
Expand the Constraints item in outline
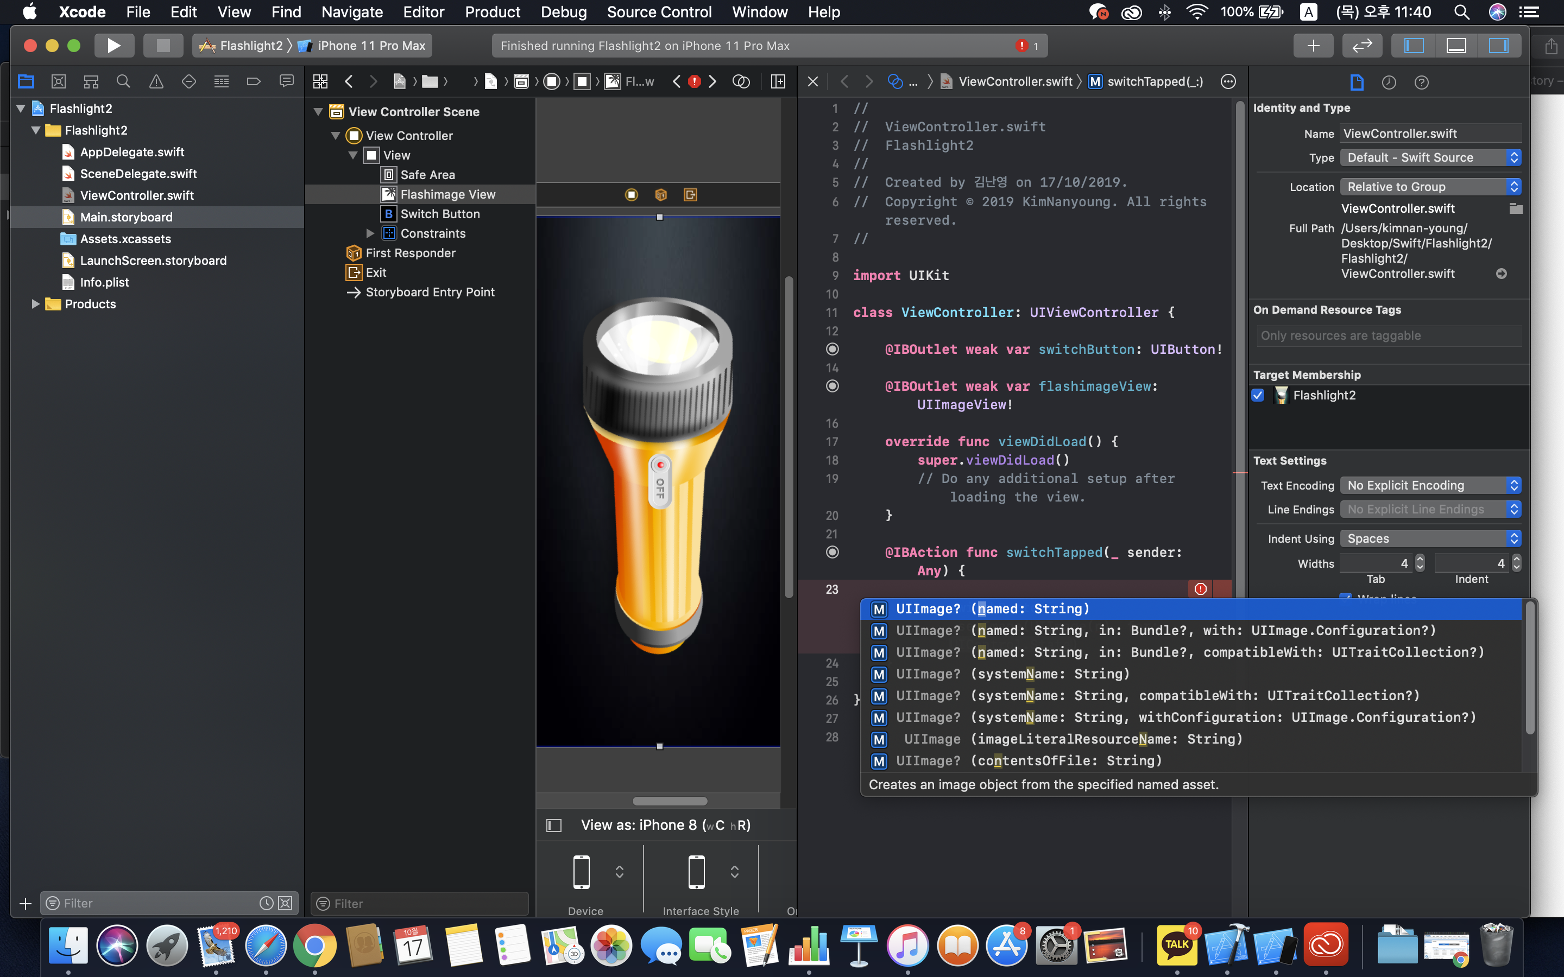(370, 233)
